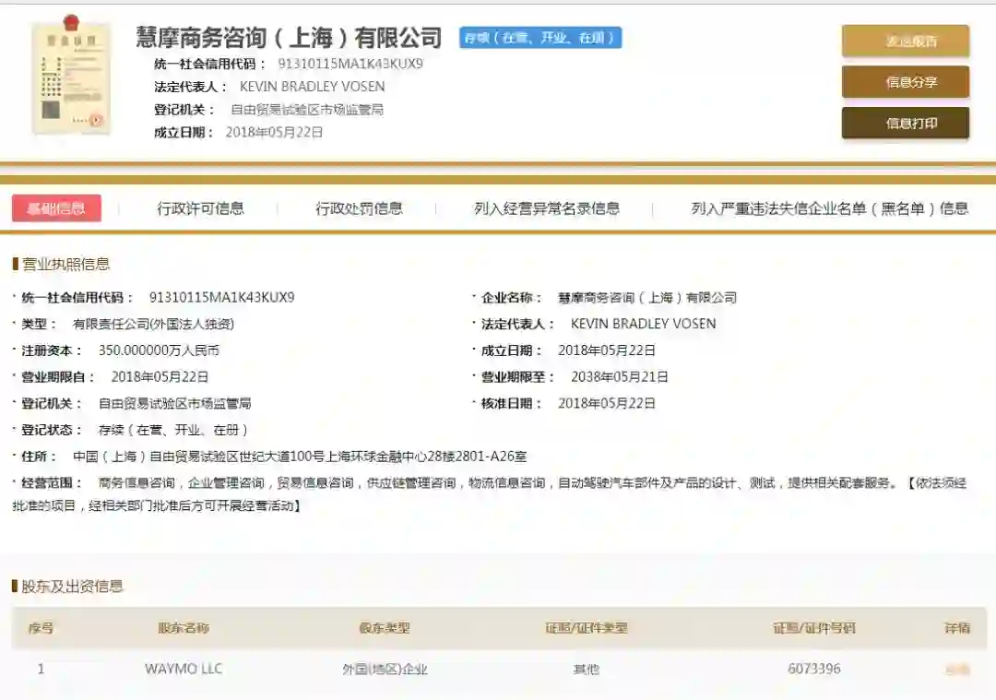Click the 股东及出资信息 section heading
The height and width of the screenshot is (700, 996).
click(x=73, y=587)
